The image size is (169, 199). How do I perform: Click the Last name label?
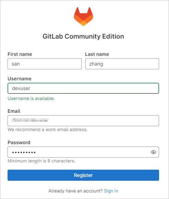pyautogui.click(x=97, y=54)
